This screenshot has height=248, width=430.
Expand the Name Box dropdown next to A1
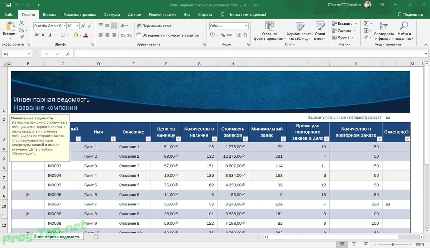tap(29, 54)
